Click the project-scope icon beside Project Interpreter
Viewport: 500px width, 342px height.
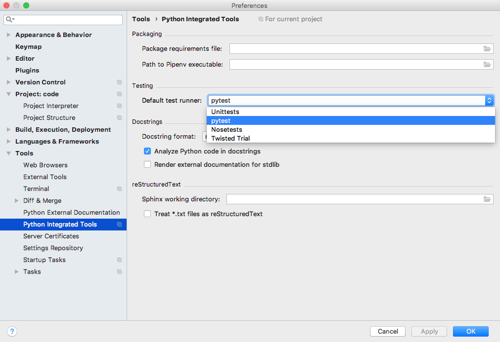119,106
